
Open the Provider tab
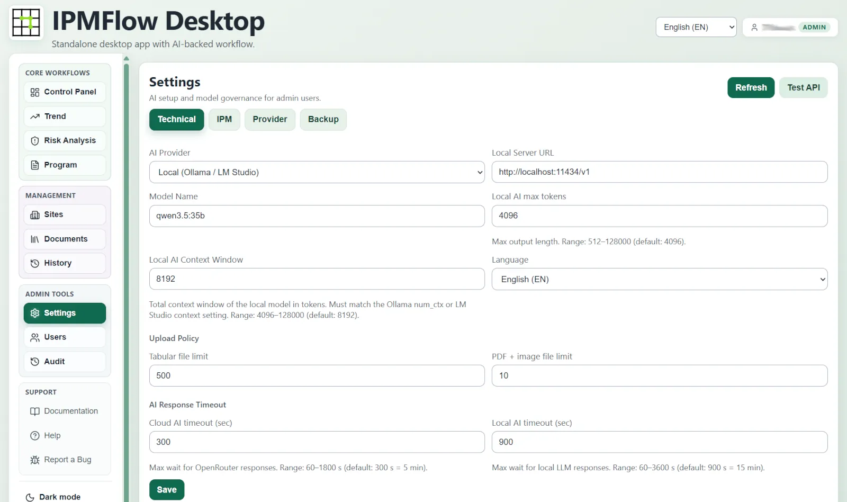click(270, 120)
